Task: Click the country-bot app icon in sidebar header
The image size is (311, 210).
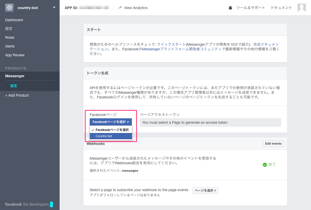Action: coord(9,7)
